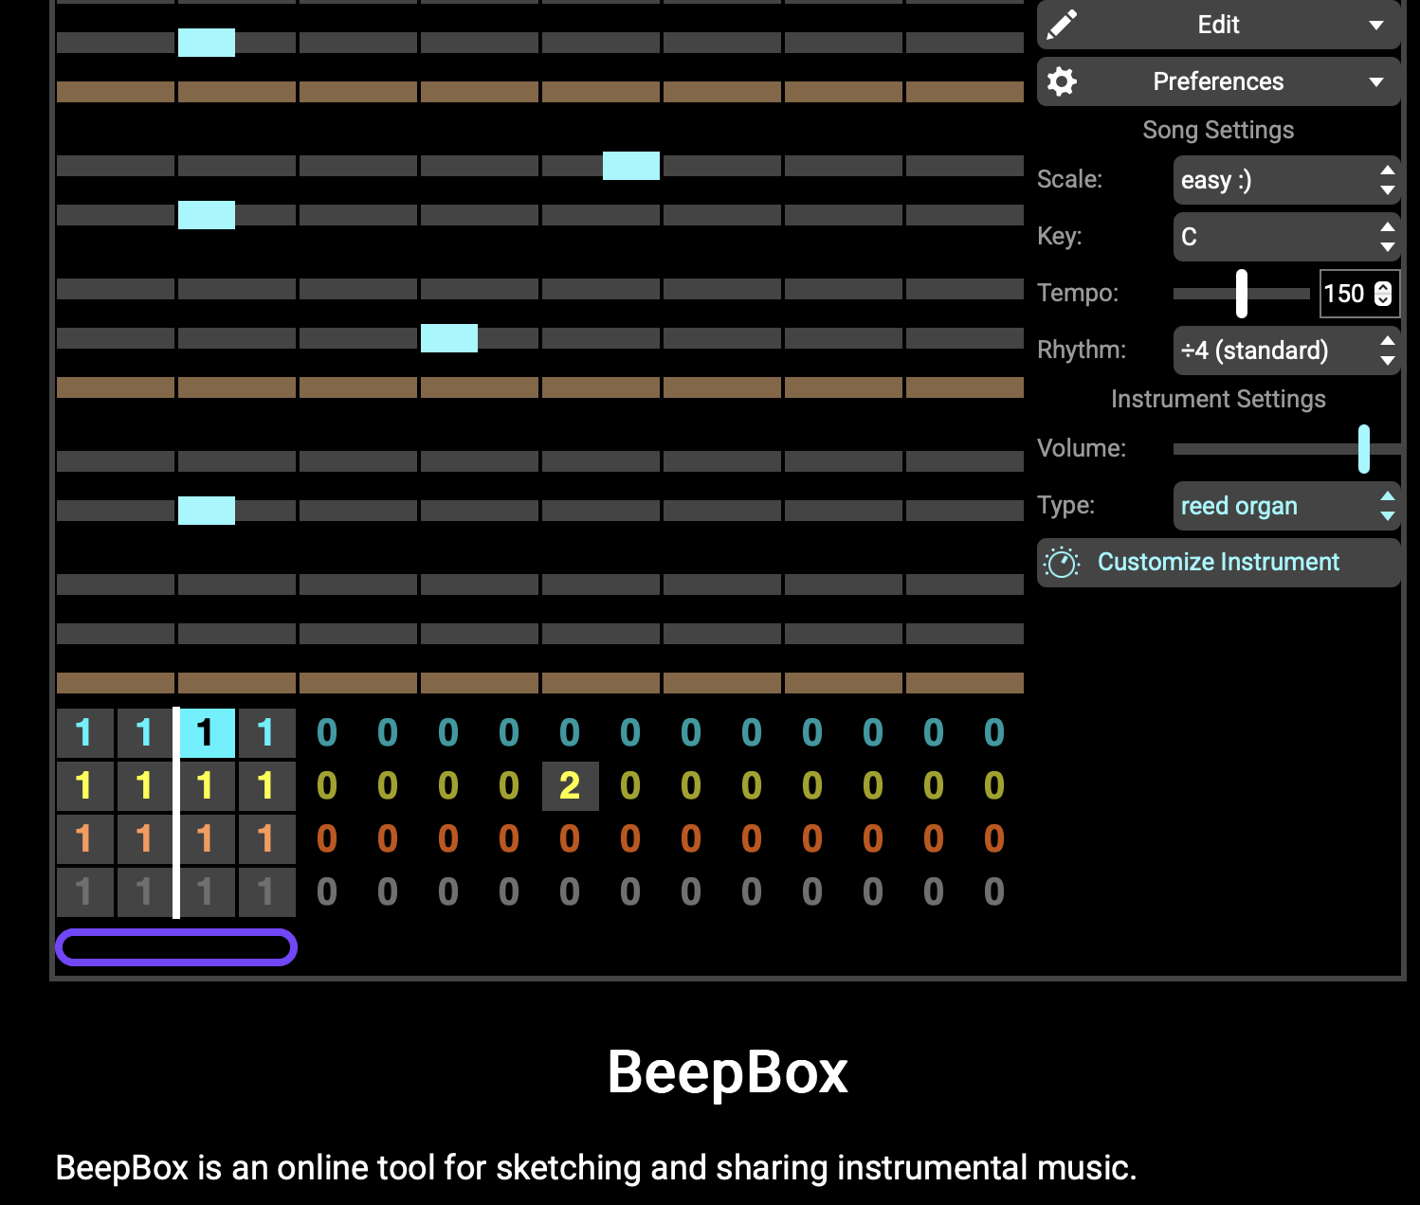
Task: Select first orange pattern 1 in third channel
Action: coord(85,839)
